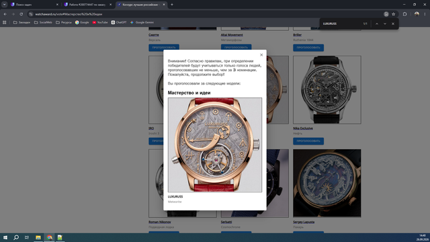Open the 'Закладки' bookmarks folder

click(x=21, y=22)
